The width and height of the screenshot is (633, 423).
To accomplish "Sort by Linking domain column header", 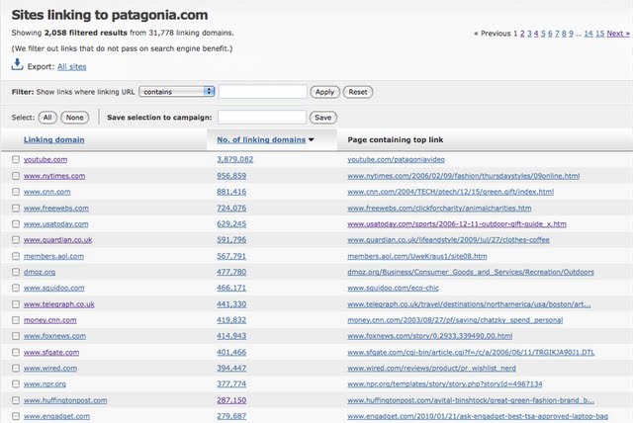I will (x=54, y=139).
